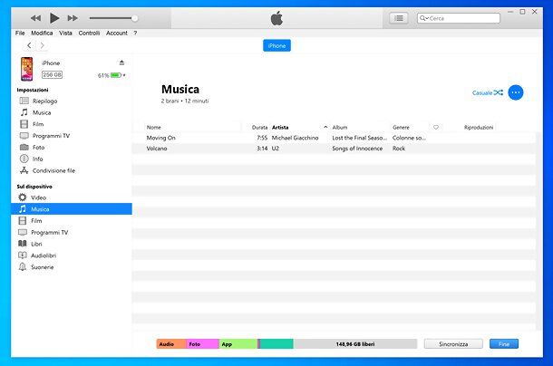Image resolution: width=553 pixels, height=366 pixels.
Task: Click the 256 GB capacity label
Action: [52, 75]
